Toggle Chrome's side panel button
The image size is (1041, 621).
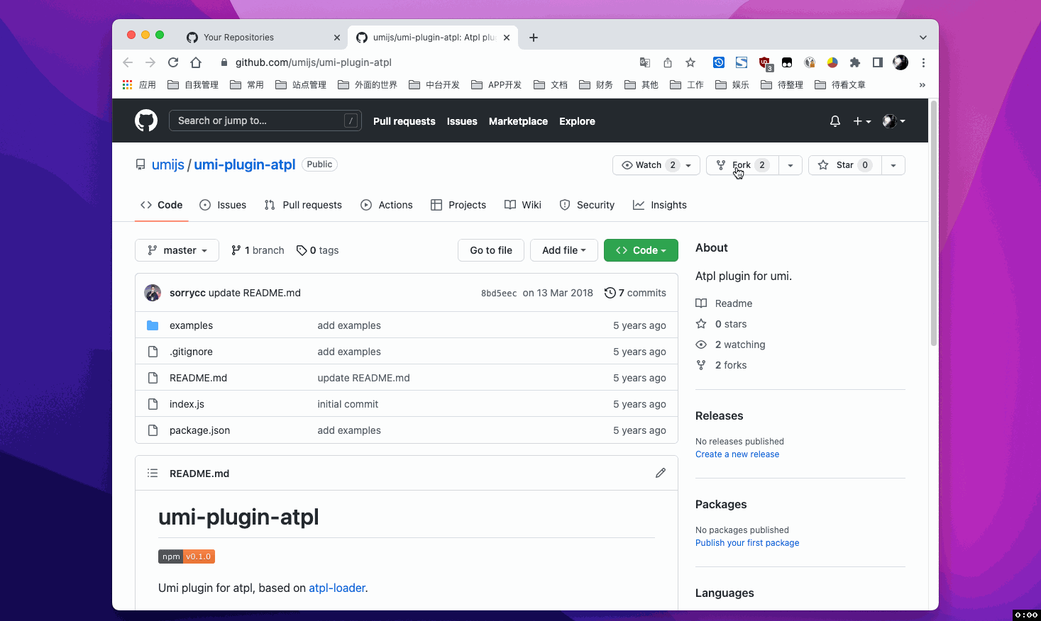tap(878, 62)
